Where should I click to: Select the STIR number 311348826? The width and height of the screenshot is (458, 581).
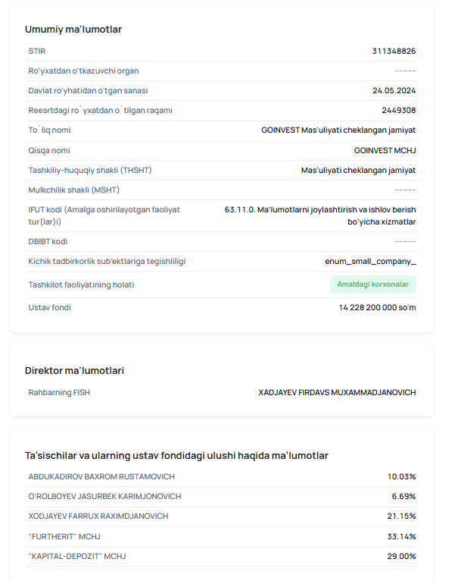coord(394,51)
